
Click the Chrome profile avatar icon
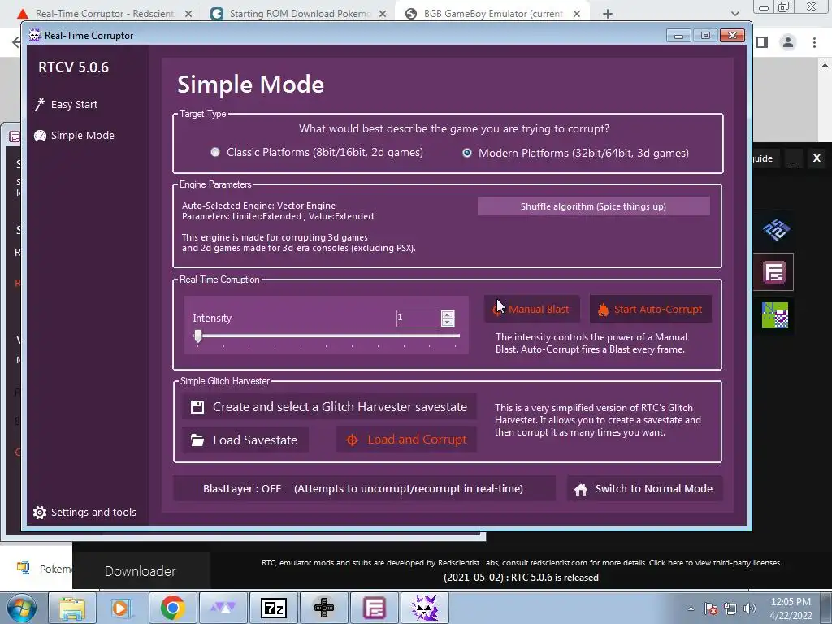click(788, 42)
